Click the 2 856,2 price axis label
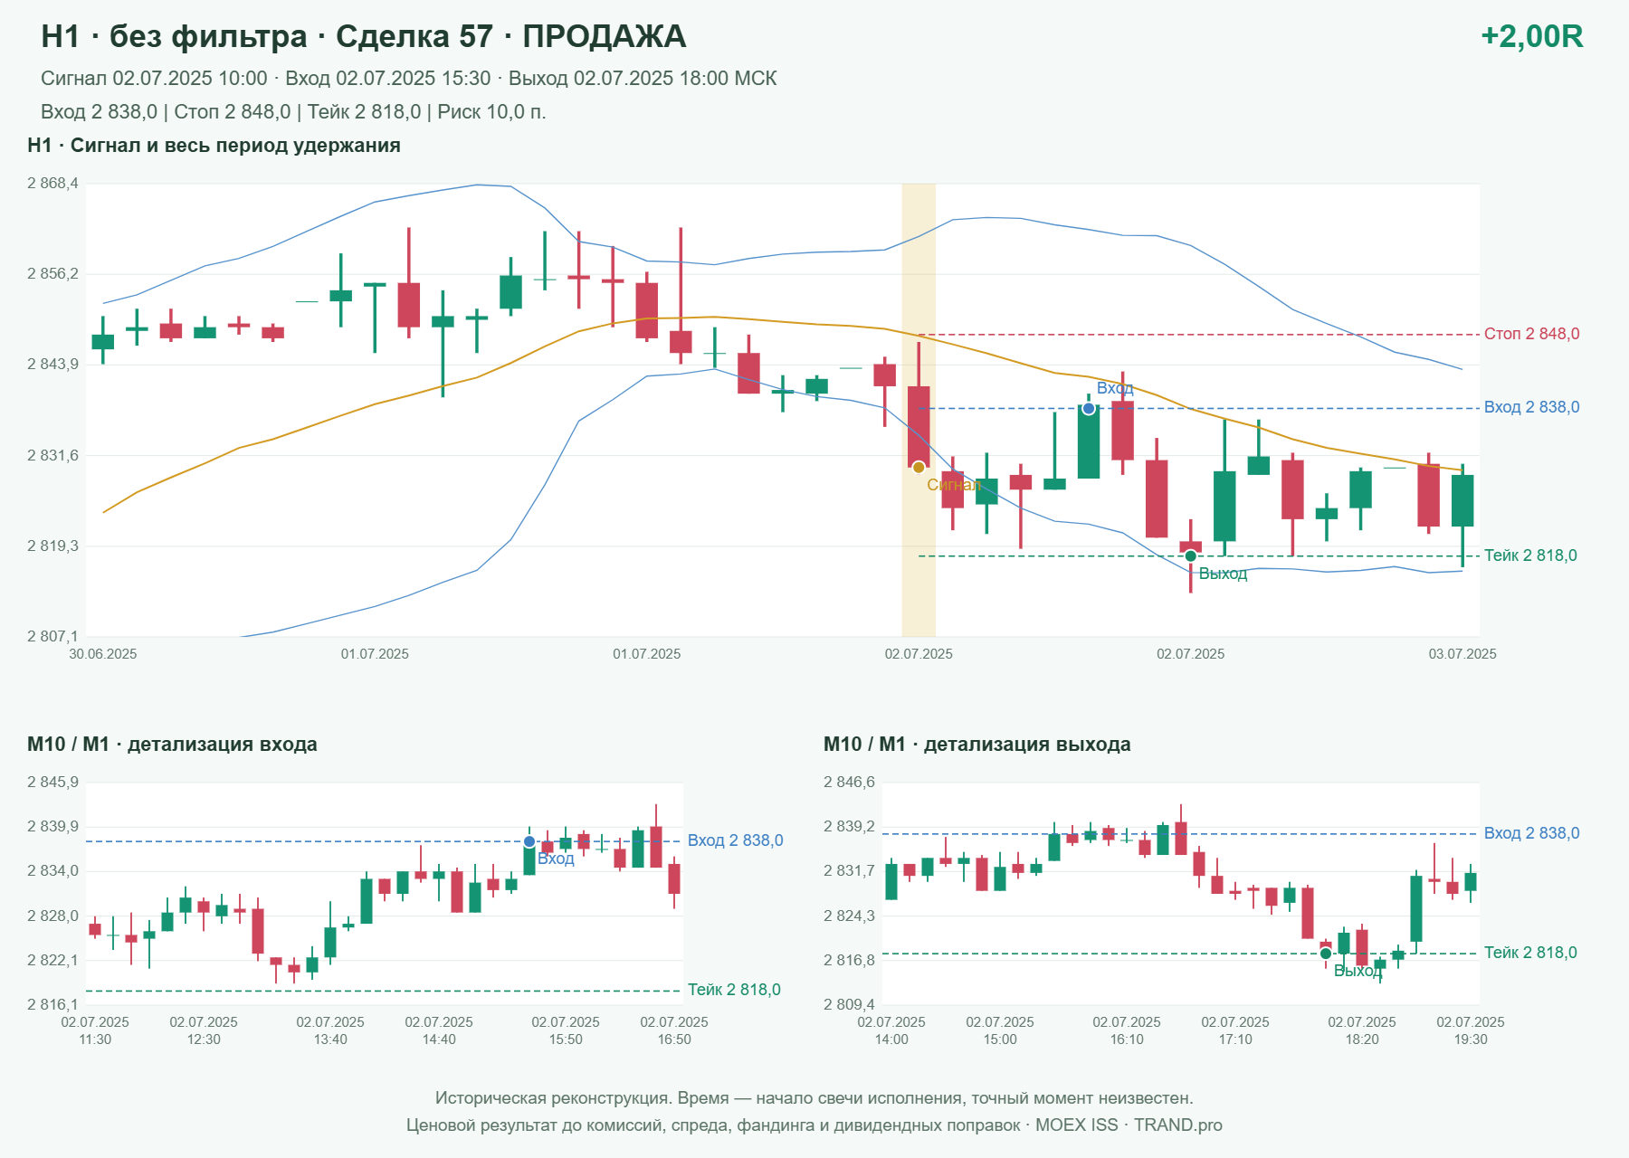 52,273
